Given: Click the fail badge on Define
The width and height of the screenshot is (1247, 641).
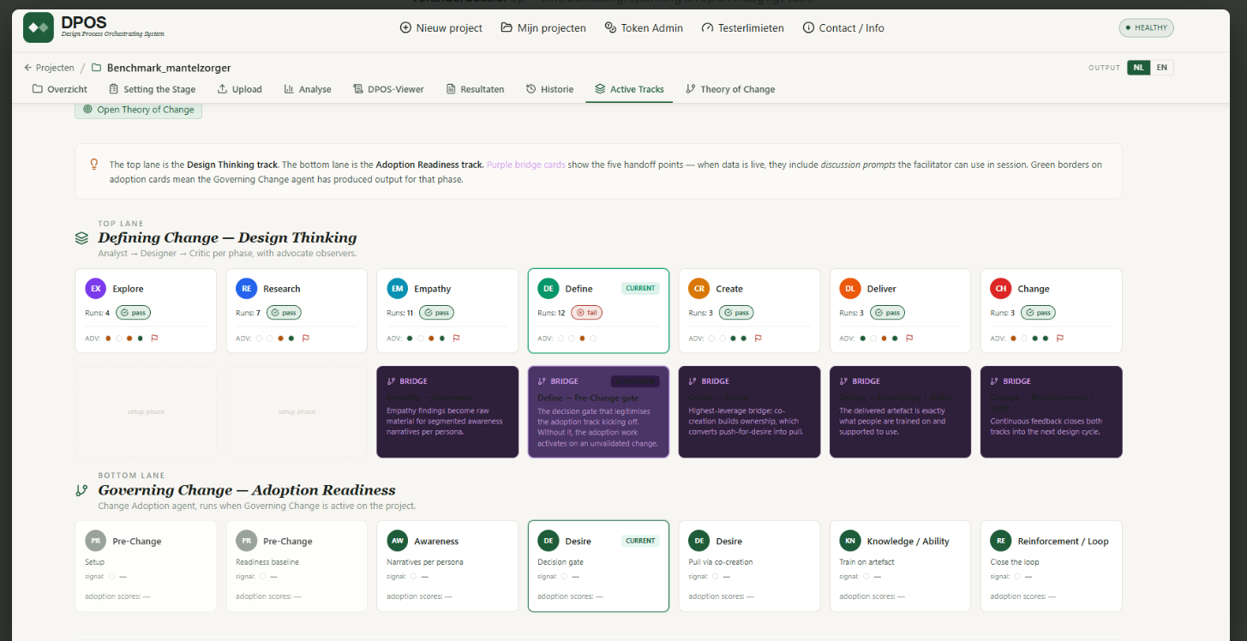Looking at the screenshot, I should 586,313.
